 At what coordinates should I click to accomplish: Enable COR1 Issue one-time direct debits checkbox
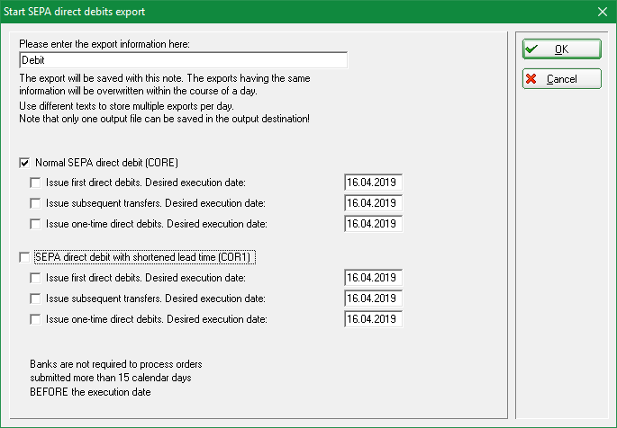pos(35,319)
